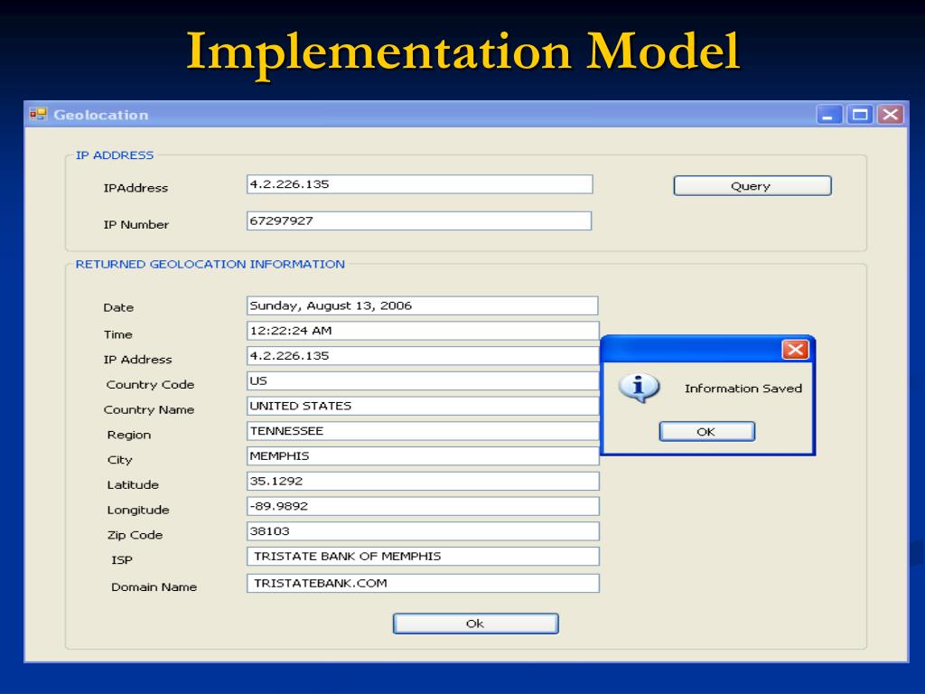
Task: Click the Zip Code field 38103
Action: (x=423, y=531)
